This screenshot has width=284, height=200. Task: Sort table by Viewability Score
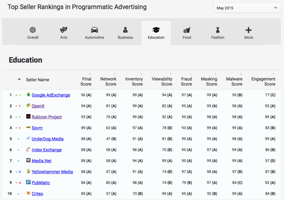(x=171, y=74)
